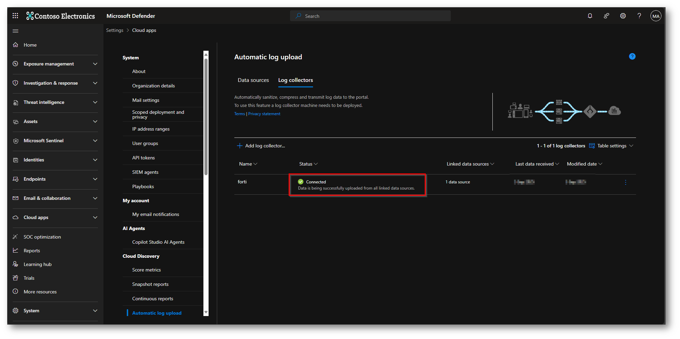Open the MA account avatar
680x339 pixels.
(x=656, y=16)
